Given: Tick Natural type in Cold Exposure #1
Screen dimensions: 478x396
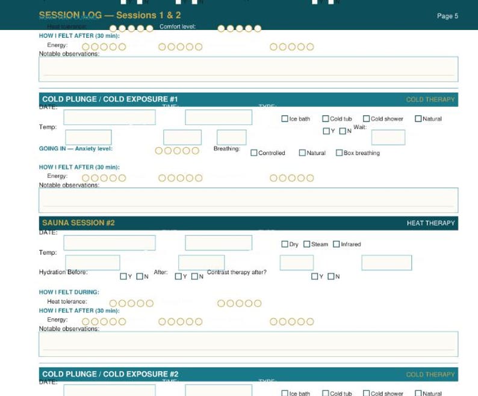Looking at the screenshot, I should pos(418,119).
